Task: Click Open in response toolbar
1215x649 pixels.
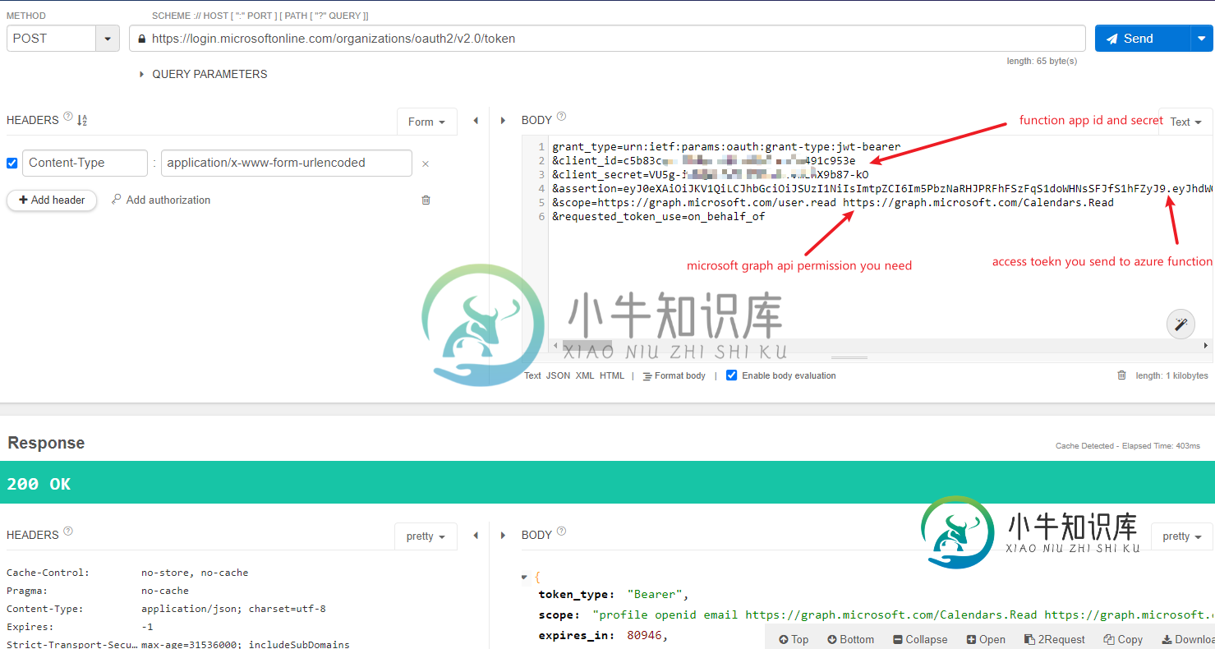Action: click(986, 639)
